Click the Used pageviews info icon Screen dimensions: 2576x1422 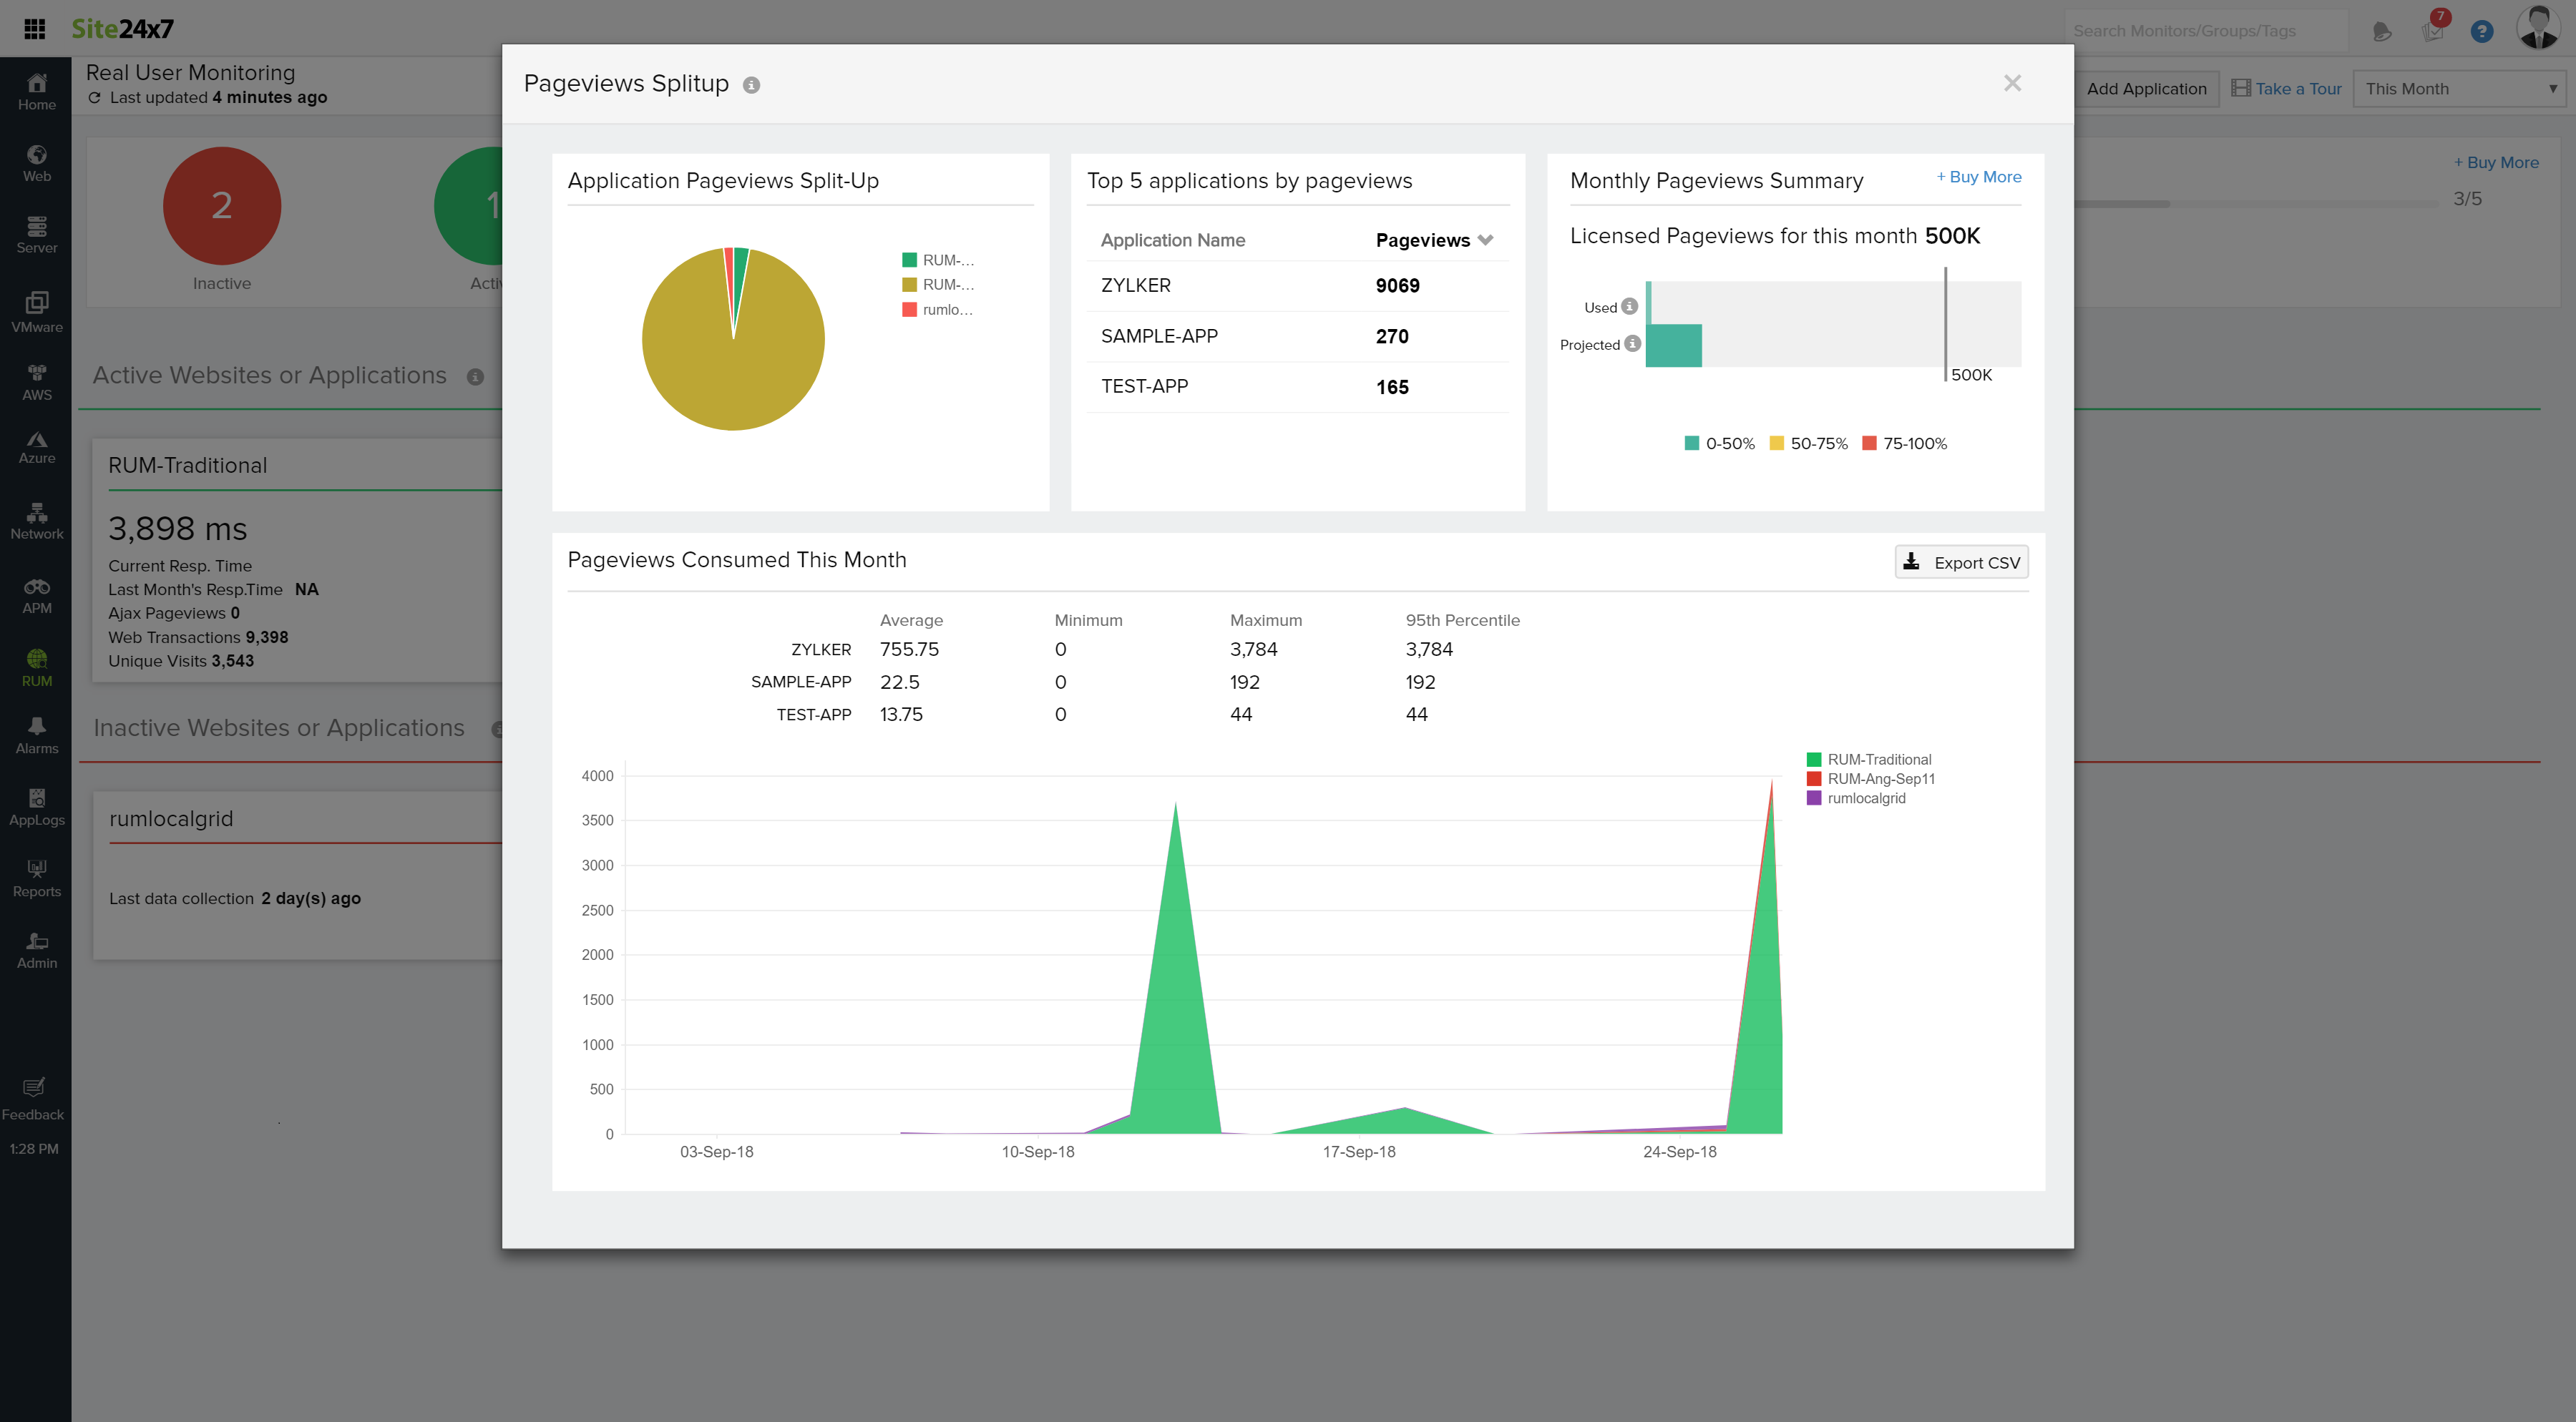click(1629, 305)
